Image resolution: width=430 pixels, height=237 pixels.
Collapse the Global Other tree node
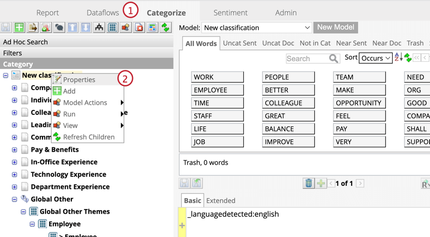tap(15, 200)
